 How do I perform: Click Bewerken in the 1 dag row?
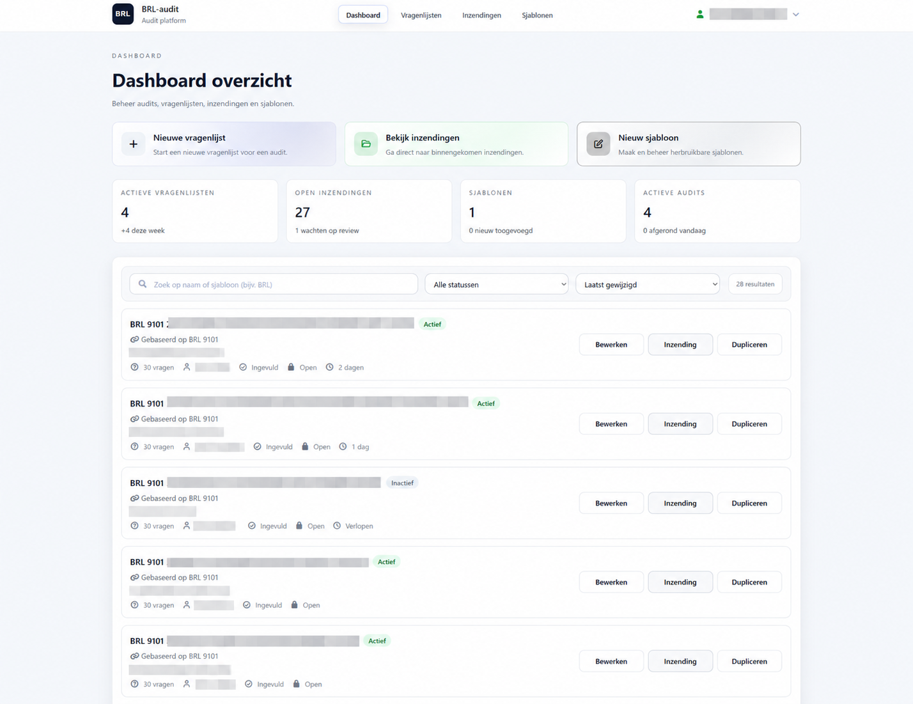click(x=611, y=423)
